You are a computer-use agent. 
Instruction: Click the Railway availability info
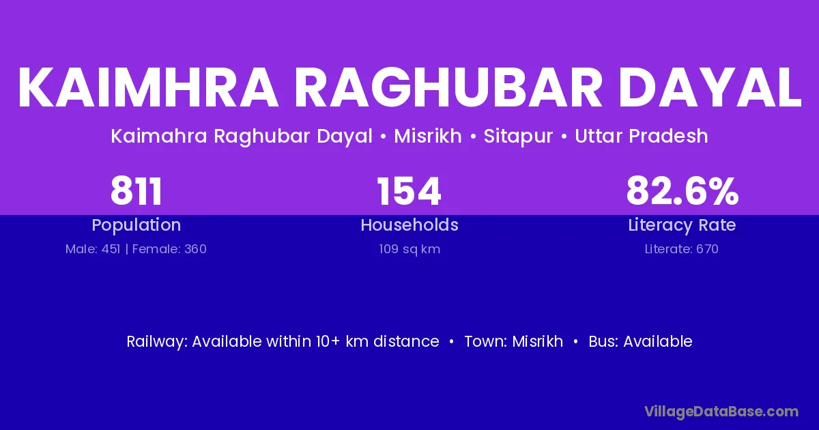click(x=283, y=341)
